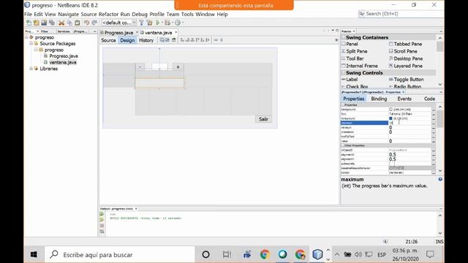Click the Chrome icon in the taskbar
Image resolution: width=468 pixels, height=263 pixels.
[264, 255]
